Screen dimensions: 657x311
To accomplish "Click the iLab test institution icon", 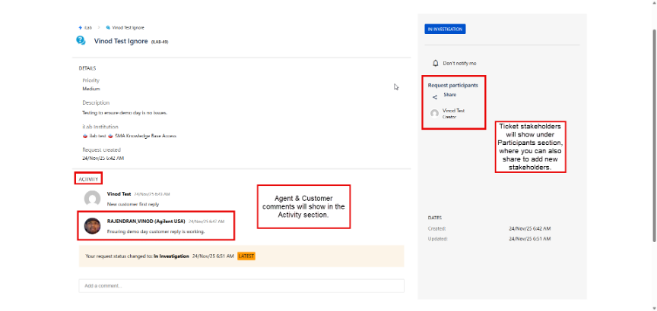I will 85,136.
